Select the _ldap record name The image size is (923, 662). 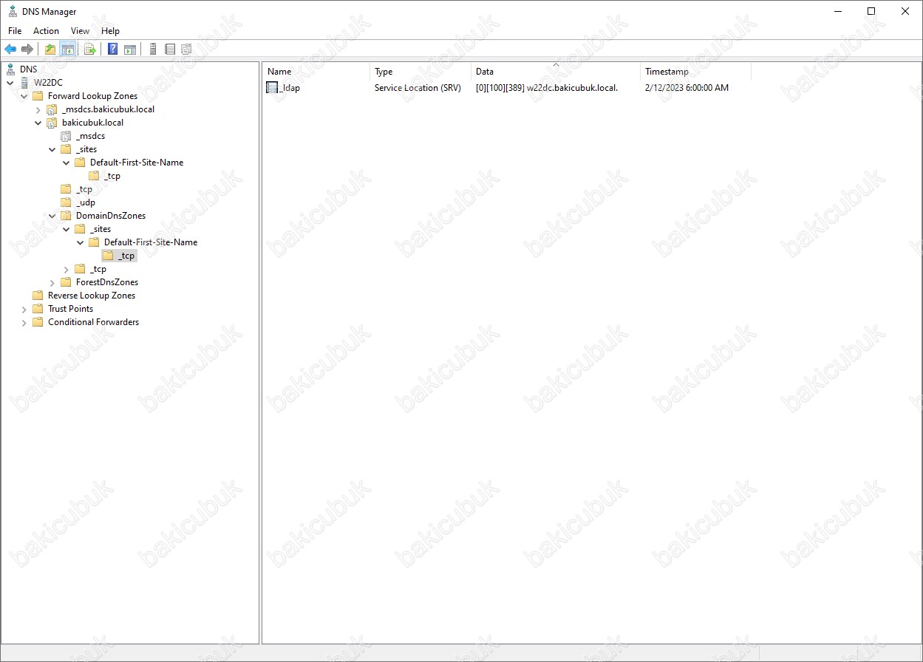290,88
